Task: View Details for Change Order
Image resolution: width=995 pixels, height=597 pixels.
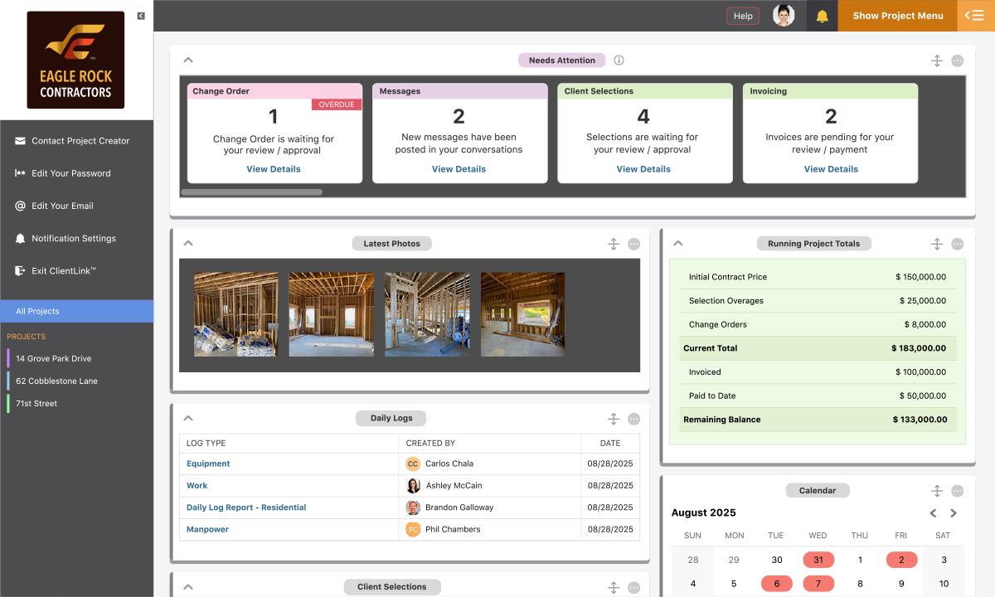Action: point(274,169)
